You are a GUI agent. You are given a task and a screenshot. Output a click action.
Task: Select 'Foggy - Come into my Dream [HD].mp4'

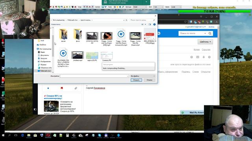(106, 39)
